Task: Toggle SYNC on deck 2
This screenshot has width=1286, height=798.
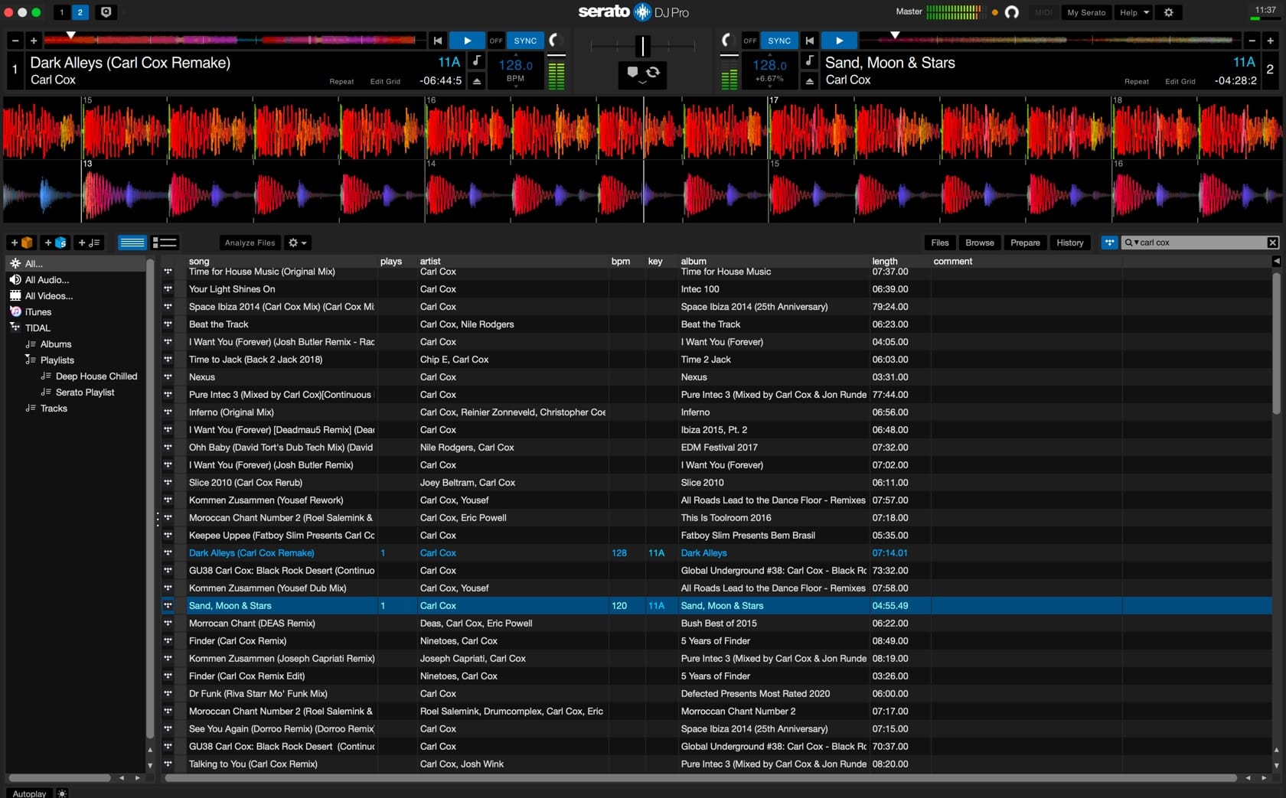Action: (779, 41)
